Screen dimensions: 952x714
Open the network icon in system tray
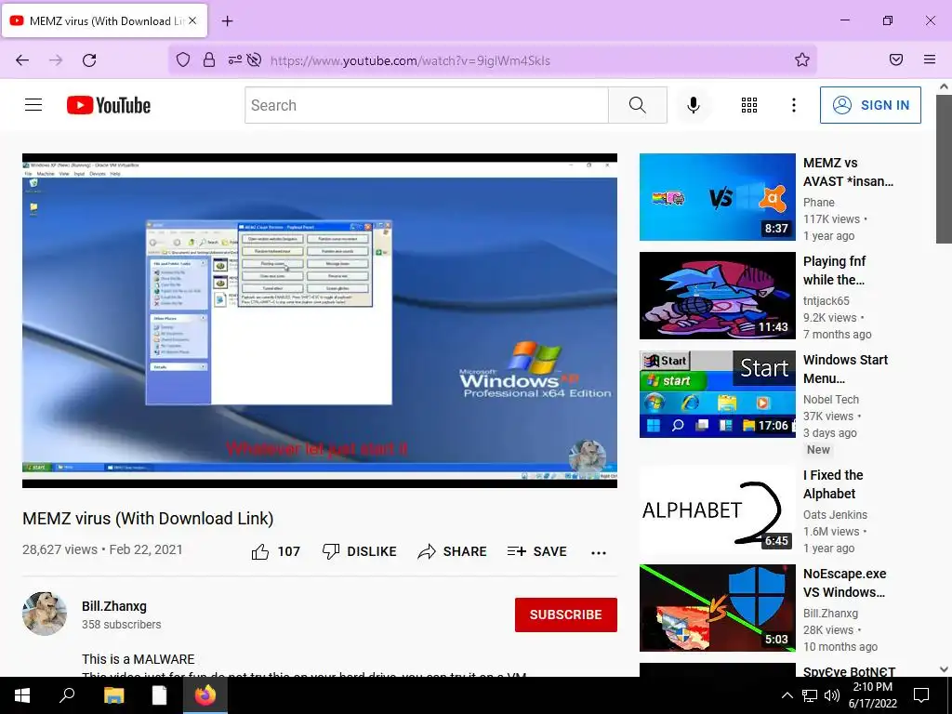[x=810, y=695]
